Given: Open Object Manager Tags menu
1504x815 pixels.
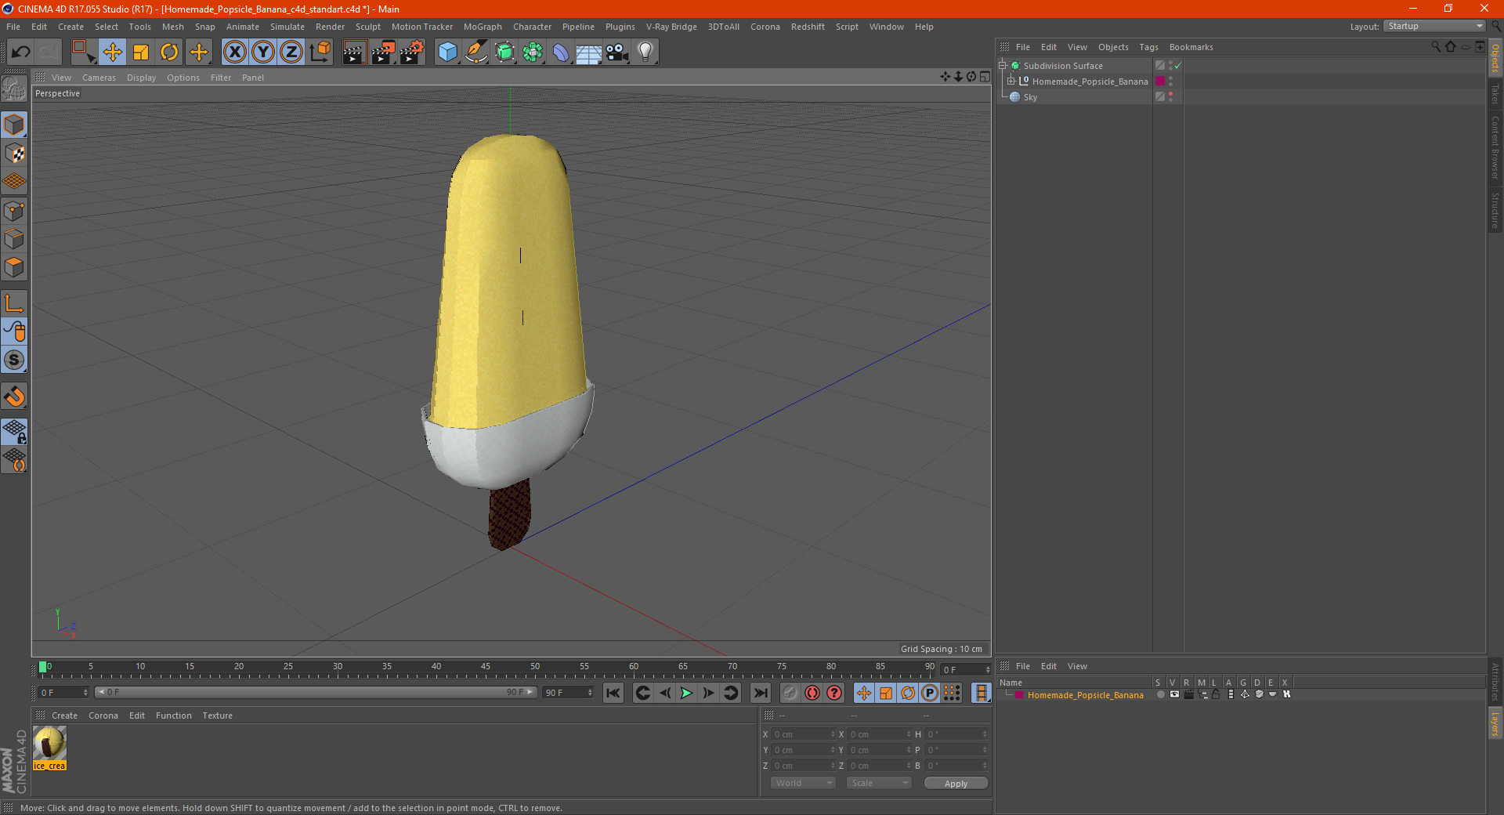Looking at the screenshot, I should click(x=1148, y=47).
